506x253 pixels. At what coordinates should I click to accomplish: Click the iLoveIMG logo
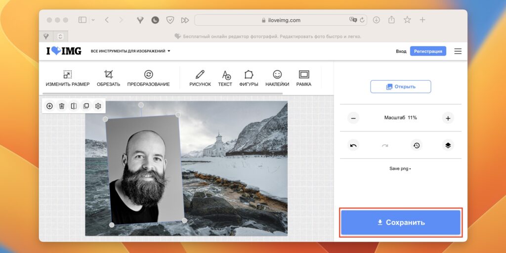coord(64,51)
